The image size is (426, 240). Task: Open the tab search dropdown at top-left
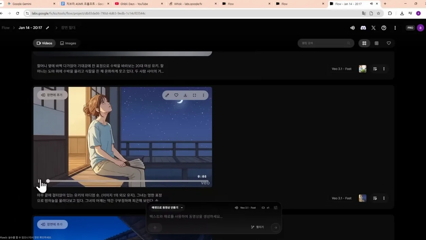click(1, 4)
